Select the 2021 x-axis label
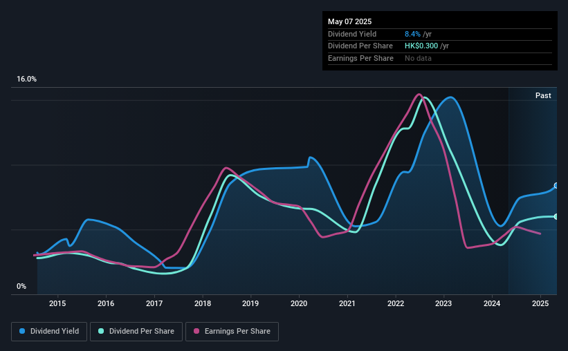 pos(347,303)
